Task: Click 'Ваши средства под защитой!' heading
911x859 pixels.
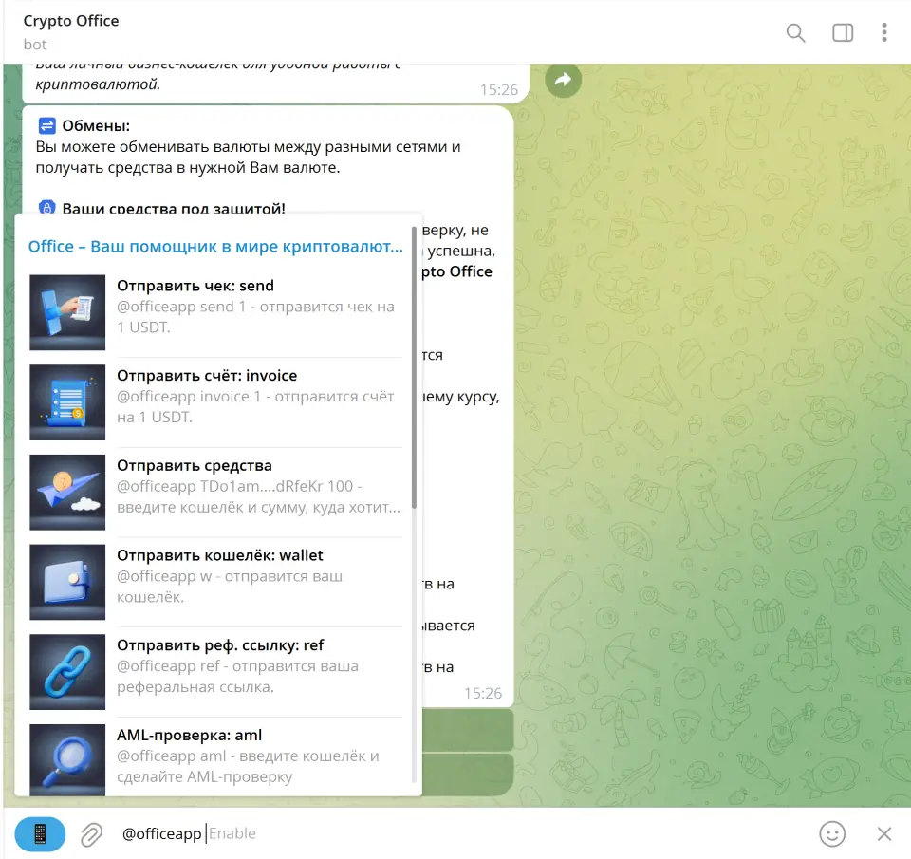Action: pos(174,208)
